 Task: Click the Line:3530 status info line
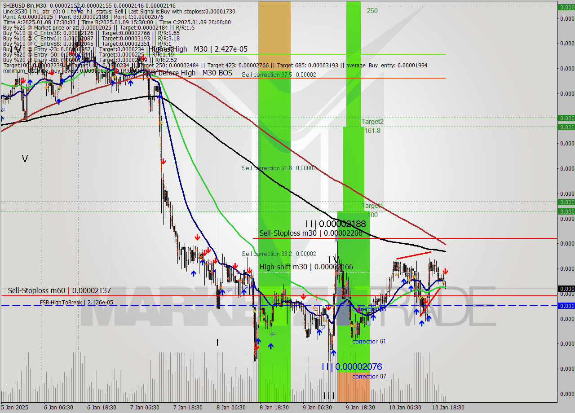[x=119, y=11]
